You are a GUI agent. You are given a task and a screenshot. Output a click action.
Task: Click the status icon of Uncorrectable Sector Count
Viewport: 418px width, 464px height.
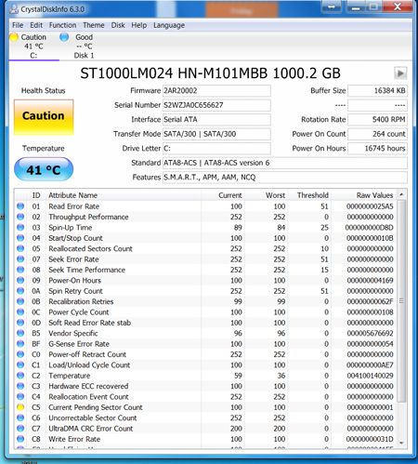[x=20, y=418]
